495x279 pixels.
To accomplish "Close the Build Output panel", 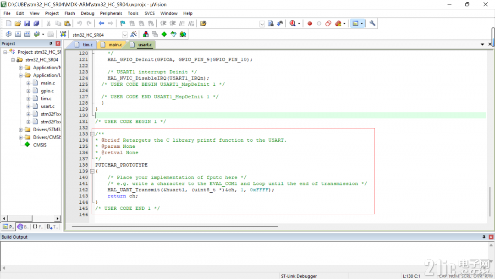I will [x=491, y=237].
